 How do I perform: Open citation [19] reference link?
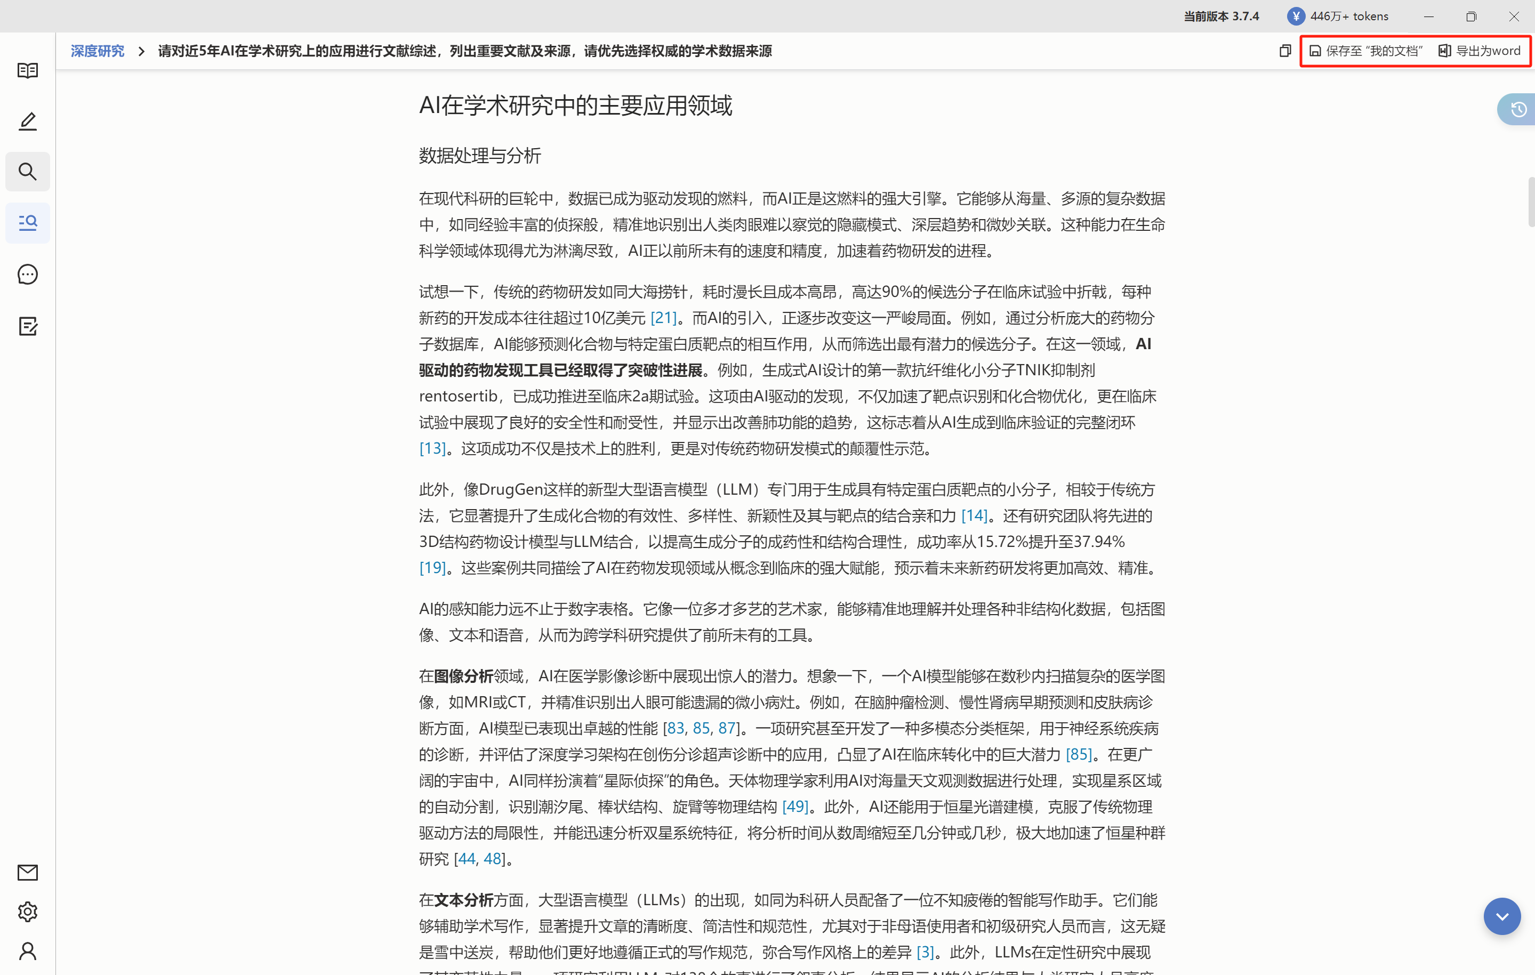click(432, 567)
